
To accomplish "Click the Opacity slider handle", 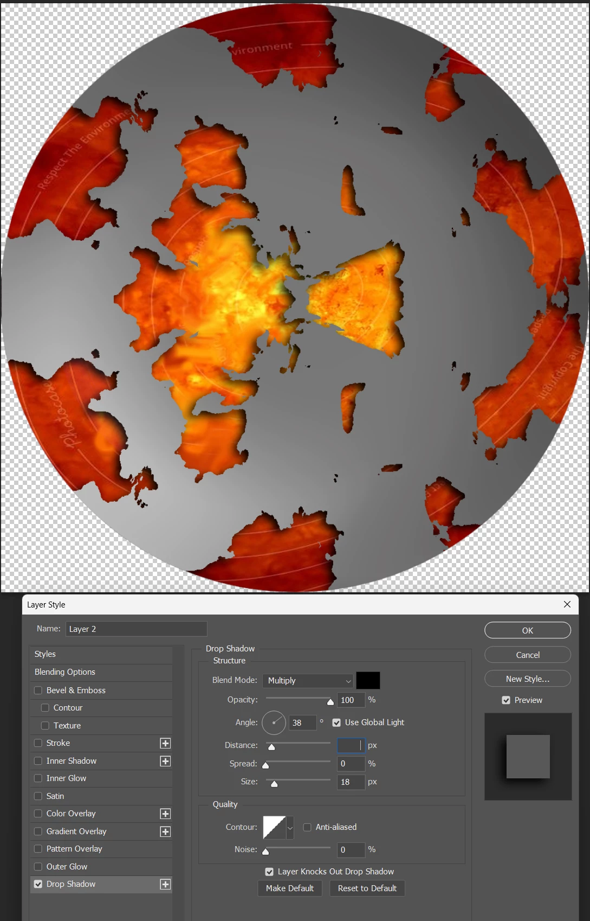I will pos(330,702).
